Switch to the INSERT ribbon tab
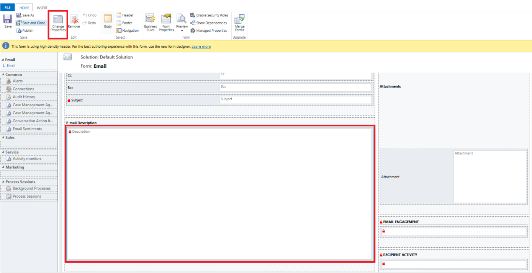This screenshot has height=273, width=532. click(x=42, y=8)
